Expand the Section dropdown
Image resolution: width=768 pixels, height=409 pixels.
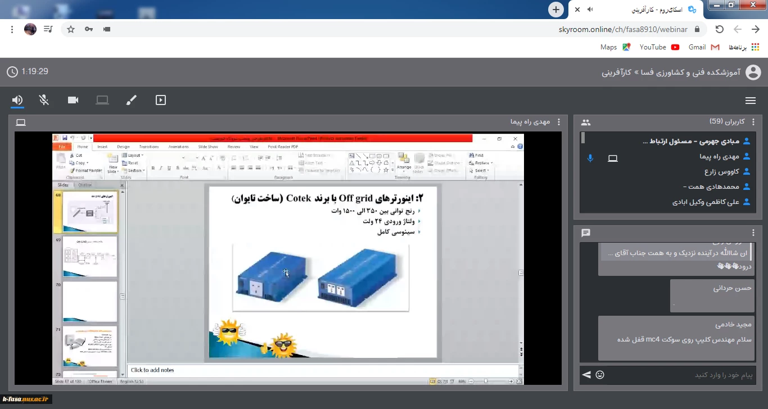(x=133, y=170)
